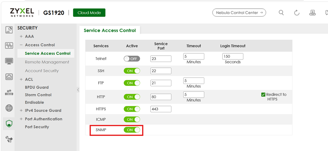Click the FTP timeout minutes field
This screenshot has width=328, height=151.
[194, 81]
